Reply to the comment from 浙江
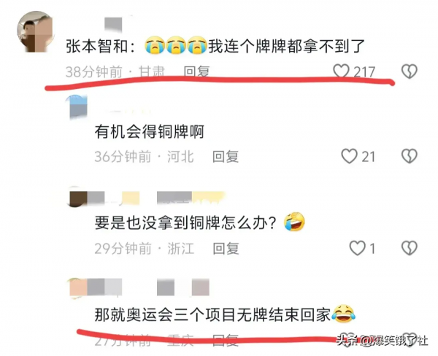This screenshot has width=438, height=356. pos(226,249)
